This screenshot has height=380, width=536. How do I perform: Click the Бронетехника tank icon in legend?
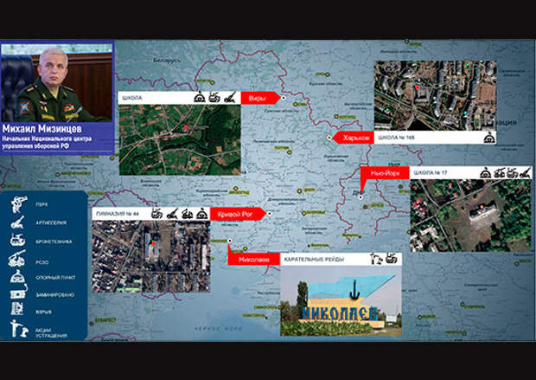pos(18,240)
